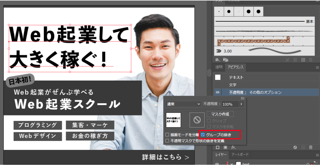
Task: Open the 通常 blend mode dropdown
Action: pos(183,104)
